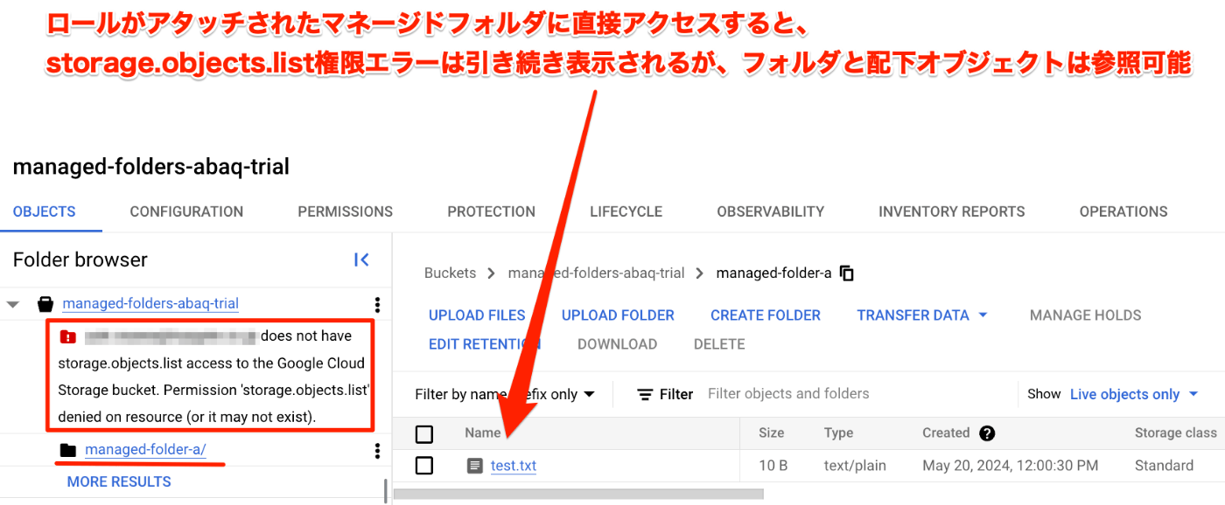Screen dimensions: 1225x505
Task: Click the Create Folder button
Action: [x=766, y=315]
